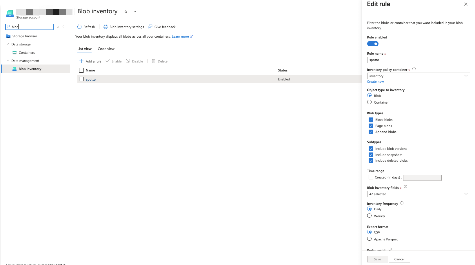Click Create new under policy container
Viewport: 475px width, 265px height.
[x=375, y=82]
